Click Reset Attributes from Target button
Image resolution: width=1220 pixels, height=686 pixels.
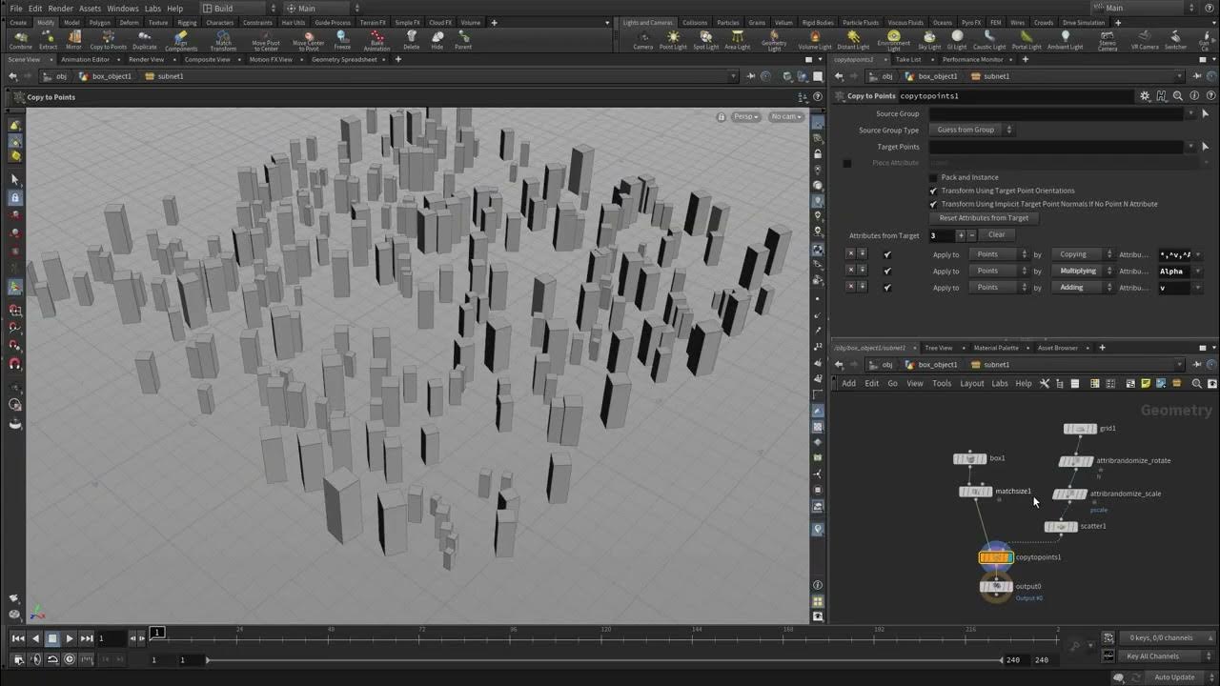tap(984, 218)
